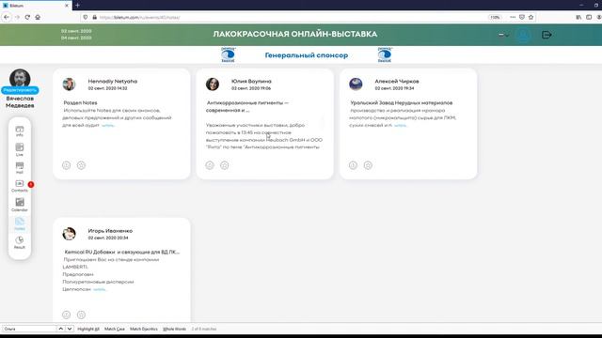This screenshot has height=338, width=602.
Task: Click the Редактировать button under profile photo
Action: click(x=20, y=90)
